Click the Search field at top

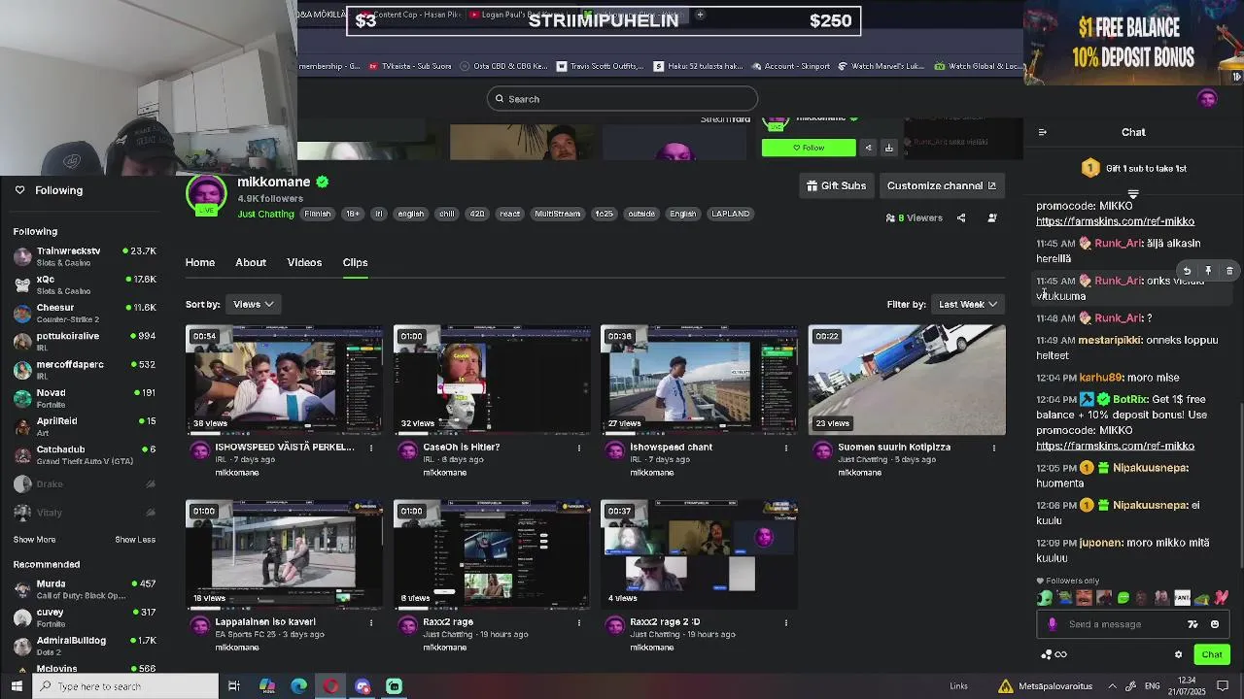point(622,98)
